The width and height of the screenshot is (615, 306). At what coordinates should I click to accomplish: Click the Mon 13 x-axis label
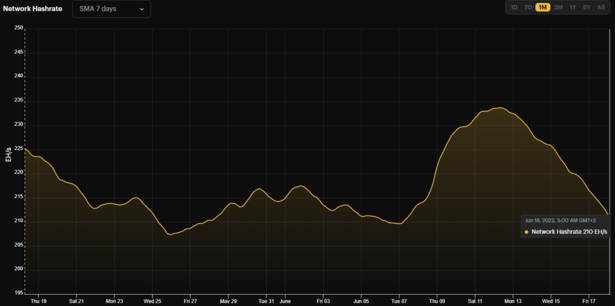(513, 301)
